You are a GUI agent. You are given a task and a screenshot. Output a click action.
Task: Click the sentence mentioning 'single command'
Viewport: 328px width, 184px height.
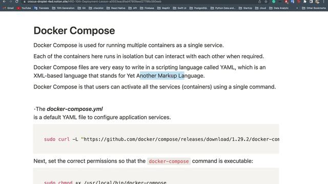[155, 87]
